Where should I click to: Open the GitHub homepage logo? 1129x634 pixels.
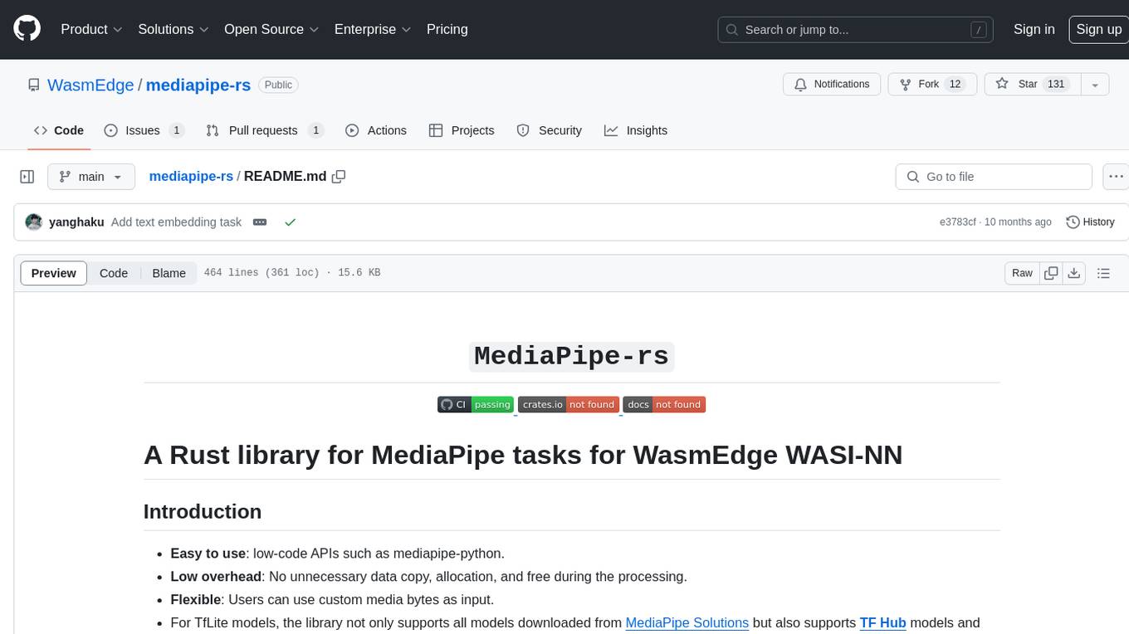coord(27,29)
